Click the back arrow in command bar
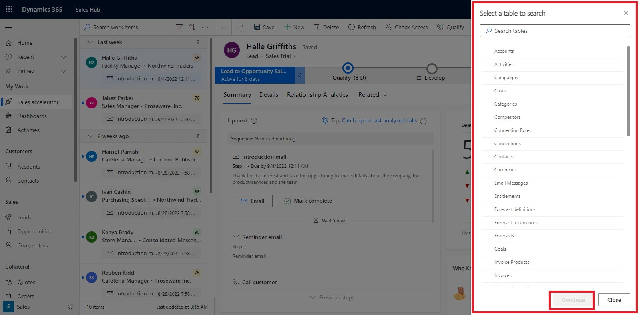 click(223, 27)
